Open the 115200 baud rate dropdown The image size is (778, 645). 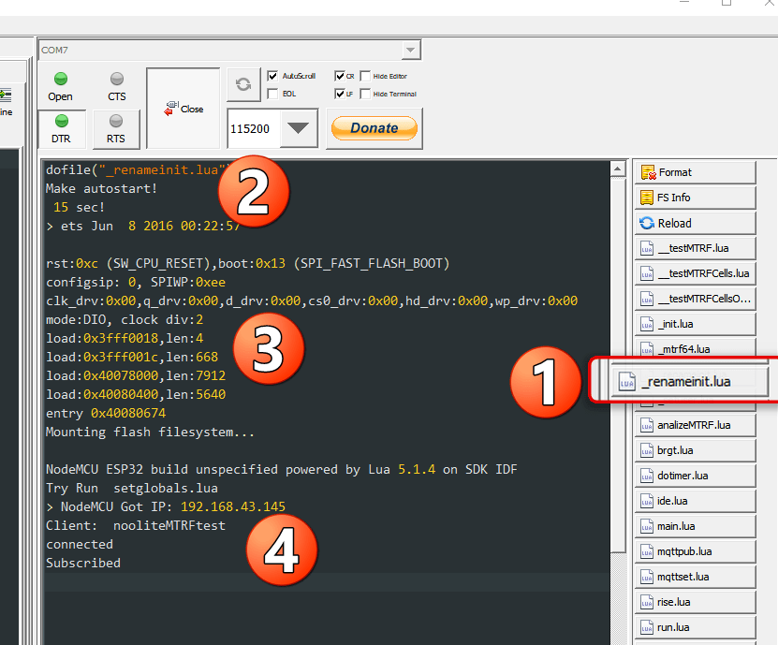[x=298, y=128]
